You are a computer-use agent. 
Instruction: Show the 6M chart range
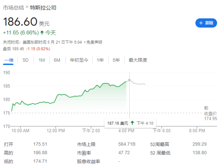tap(57, 60)
